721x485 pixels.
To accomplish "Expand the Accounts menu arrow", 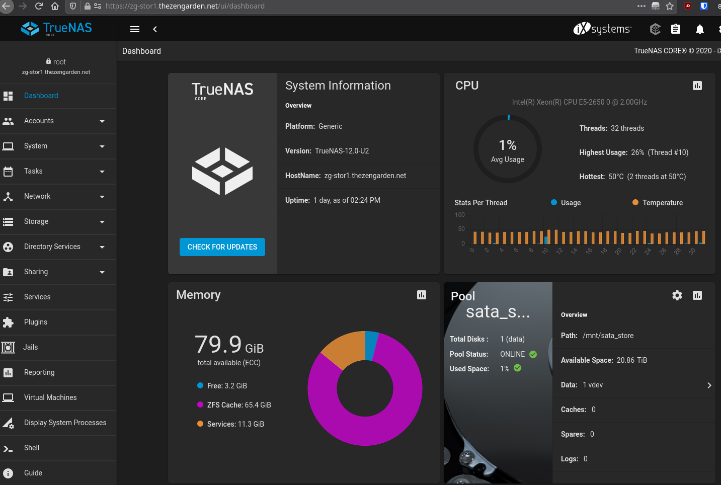I will [x=102, y=121].
